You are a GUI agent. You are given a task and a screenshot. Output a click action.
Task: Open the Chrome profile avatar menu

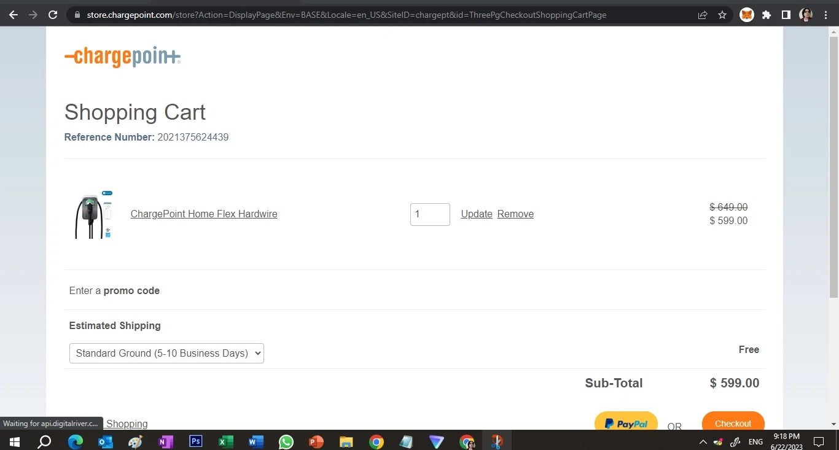(x=806, y=15)
